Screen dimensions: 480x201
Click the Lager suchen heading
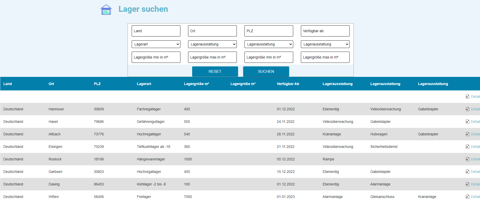tap(143, 9)
